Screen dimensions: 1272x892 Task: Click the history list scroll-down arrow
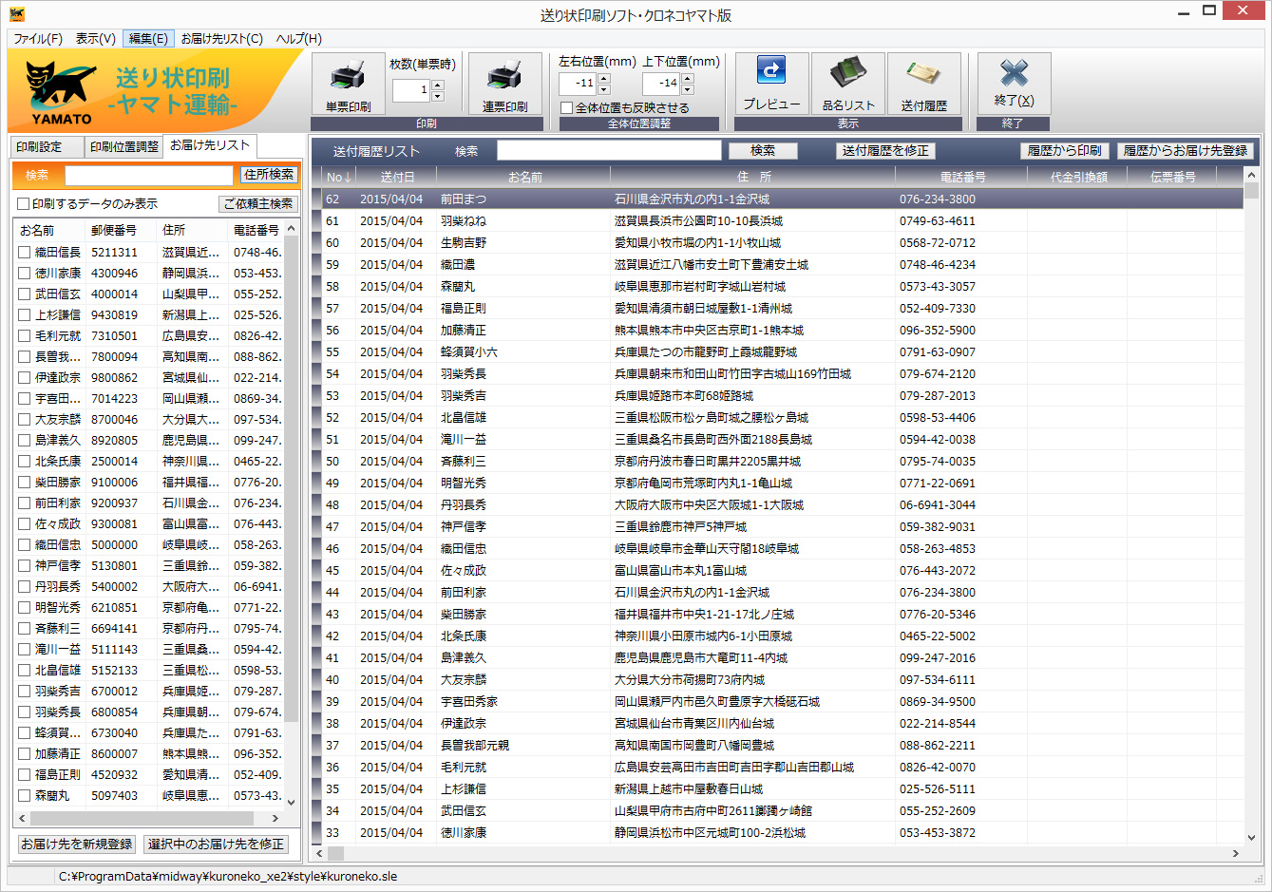pos(1251,838)
